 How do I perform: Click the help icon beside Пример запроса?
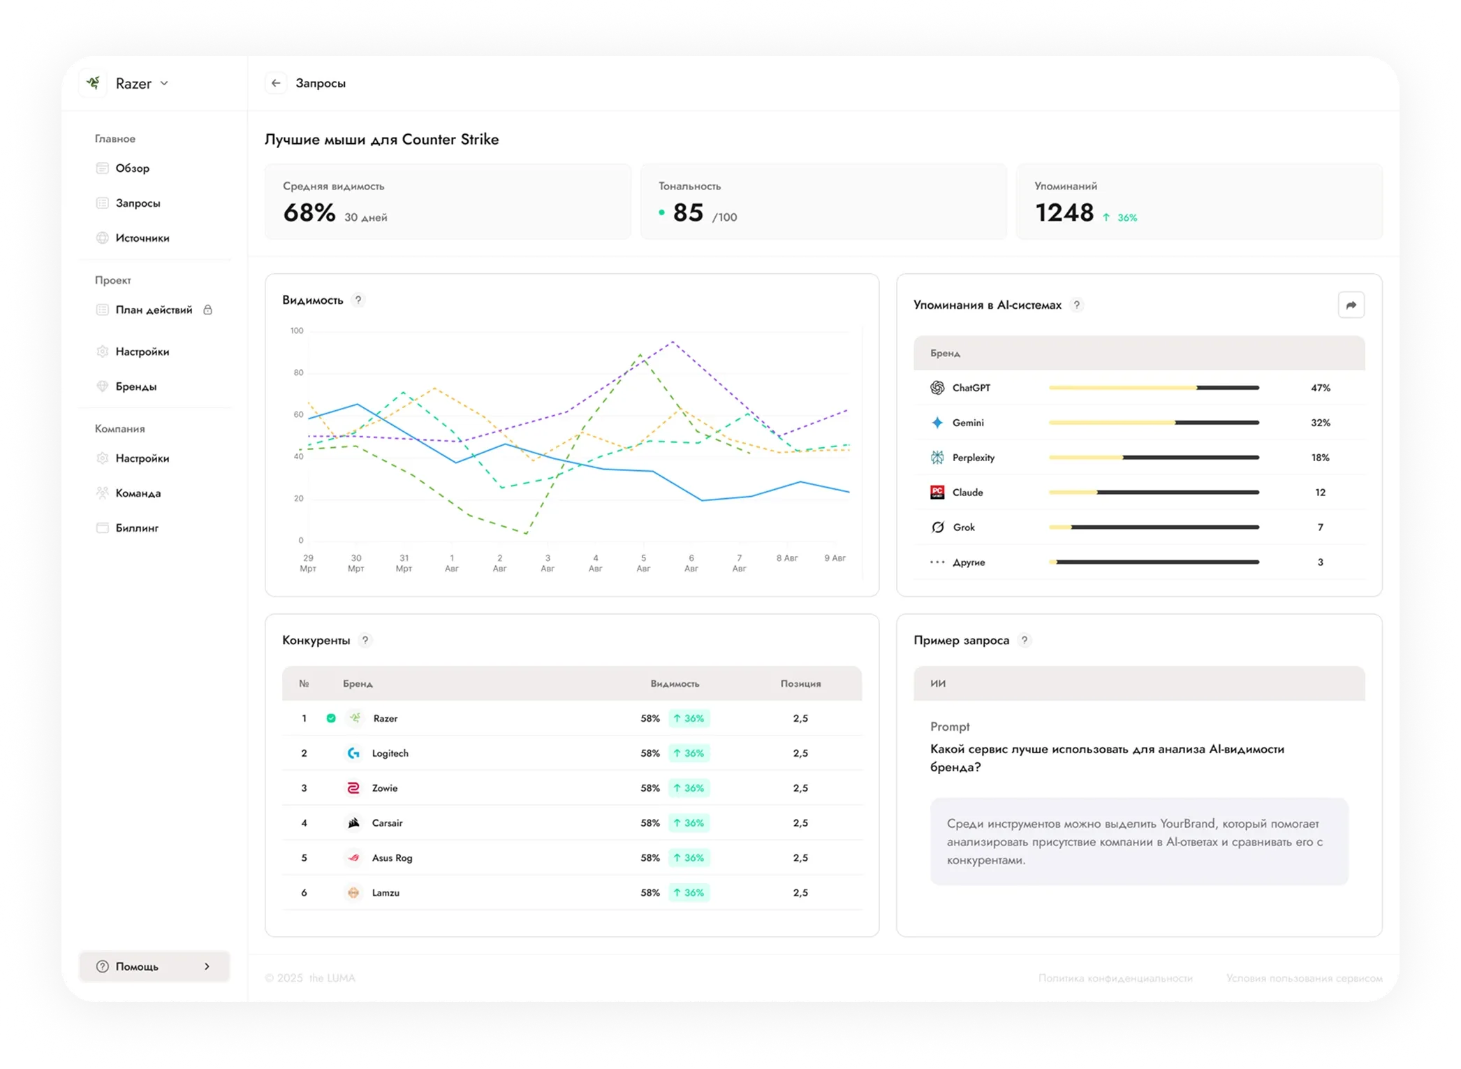tap(1024, 640)
